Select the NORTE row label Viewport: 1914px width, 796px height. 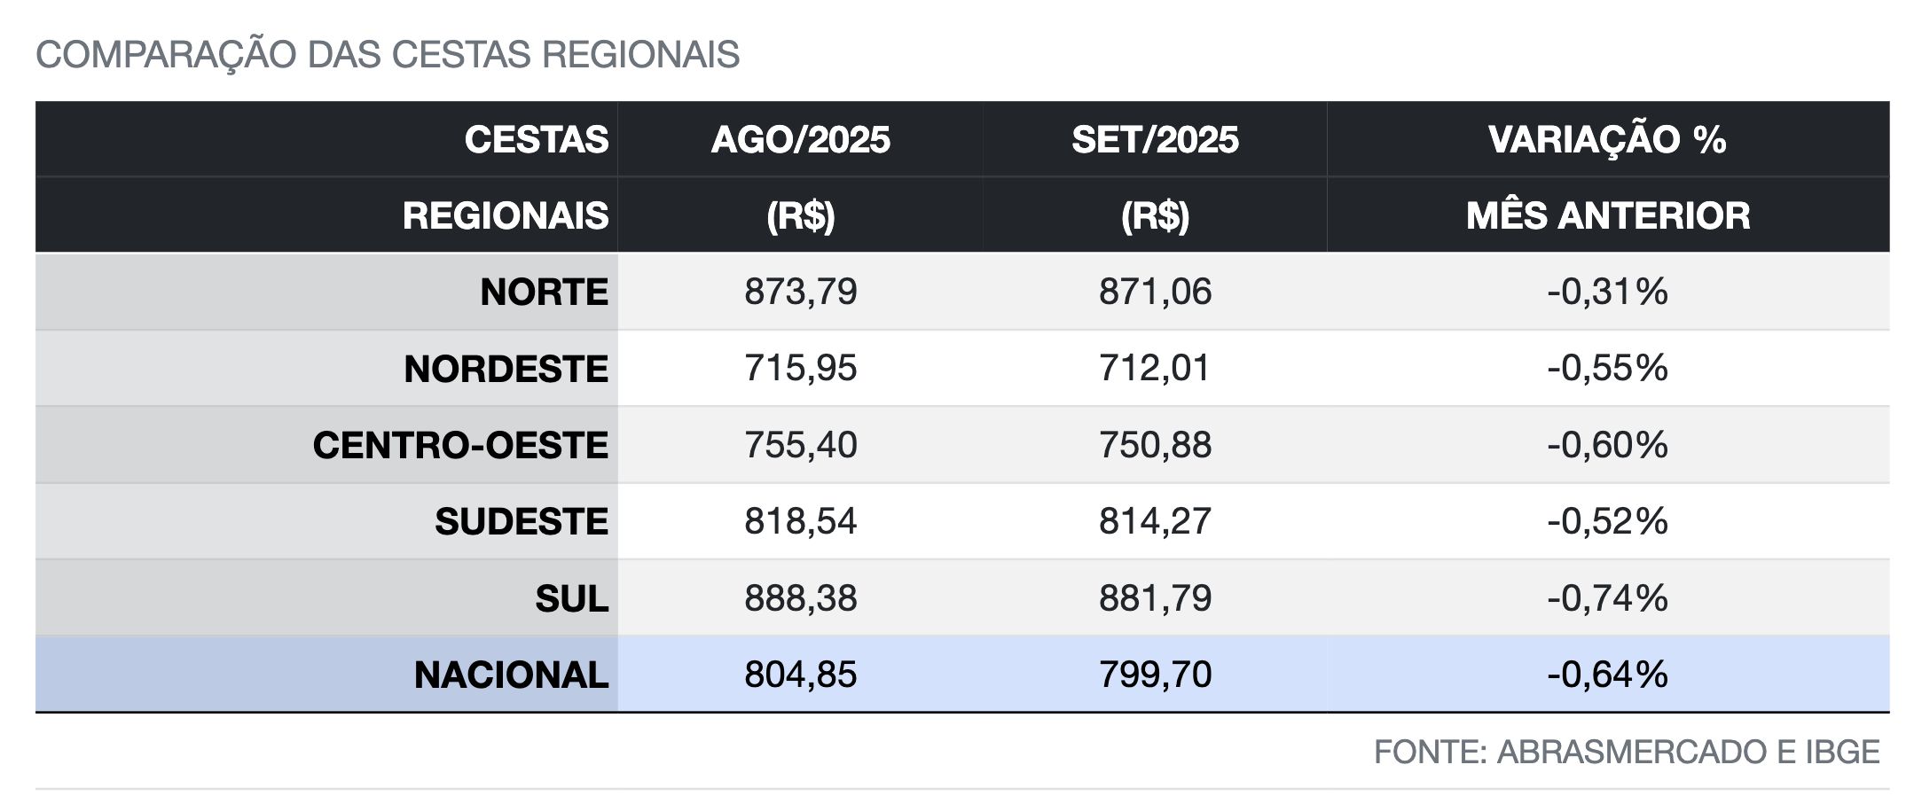point(544,293)
